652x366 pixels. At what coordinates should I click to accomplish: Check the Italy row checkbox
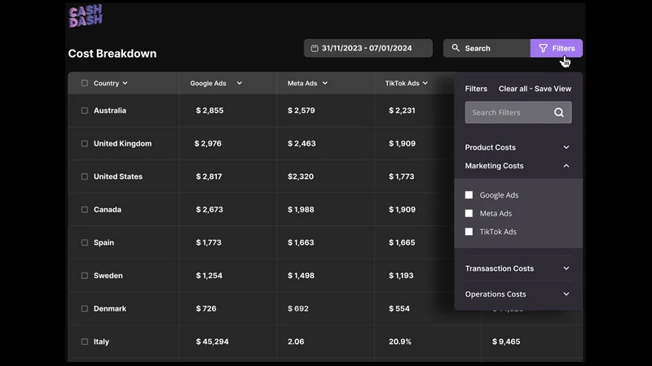pos(85,342)
